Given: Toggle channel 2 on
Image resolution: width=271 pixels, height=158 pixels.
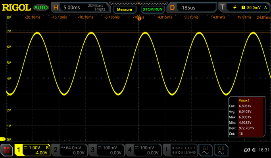Looking at the screenshot, I should 56,150.
